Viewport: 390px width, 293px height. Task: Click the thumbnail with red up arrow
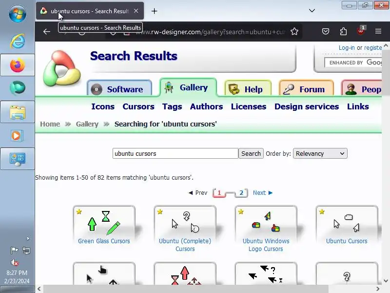pos(185,273)
